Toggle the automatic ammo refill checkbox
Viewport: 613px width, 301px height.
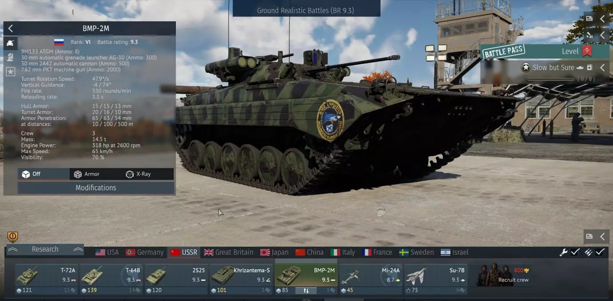[600, 252]
